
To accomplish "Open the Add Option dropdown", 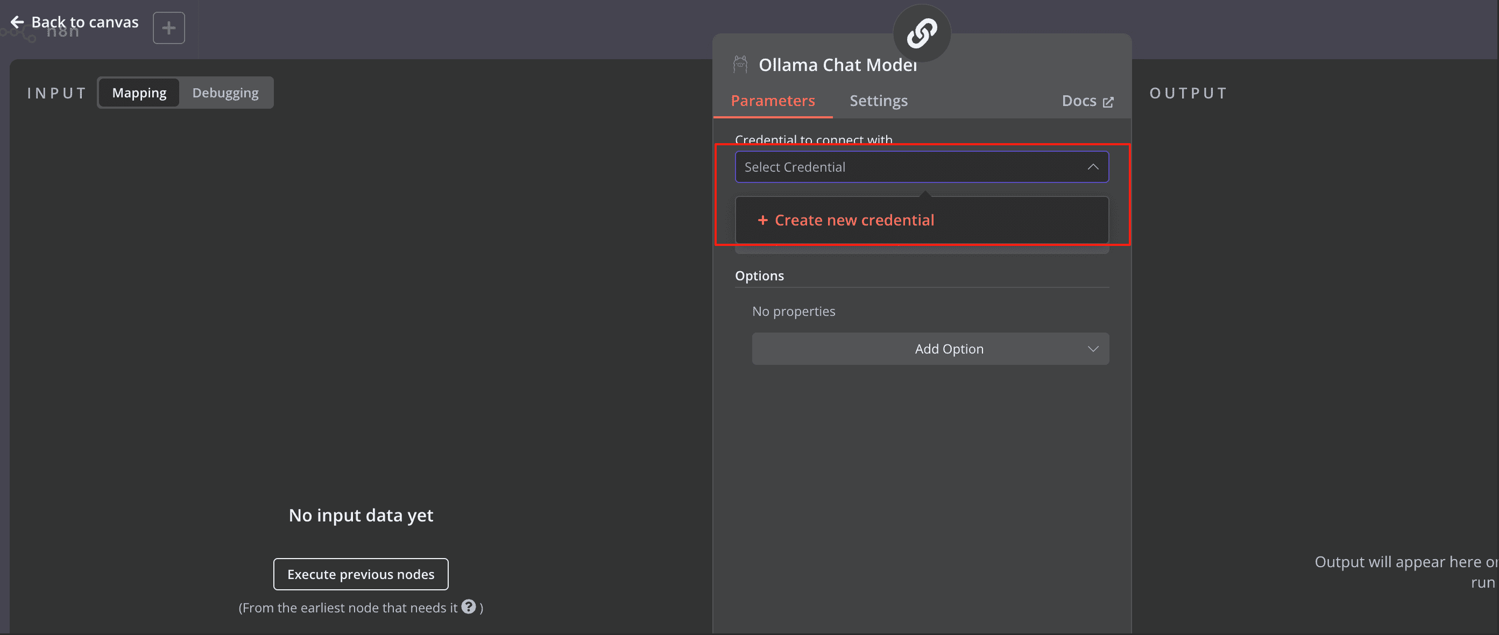I will pyautogui.click(x=930, y=349).
